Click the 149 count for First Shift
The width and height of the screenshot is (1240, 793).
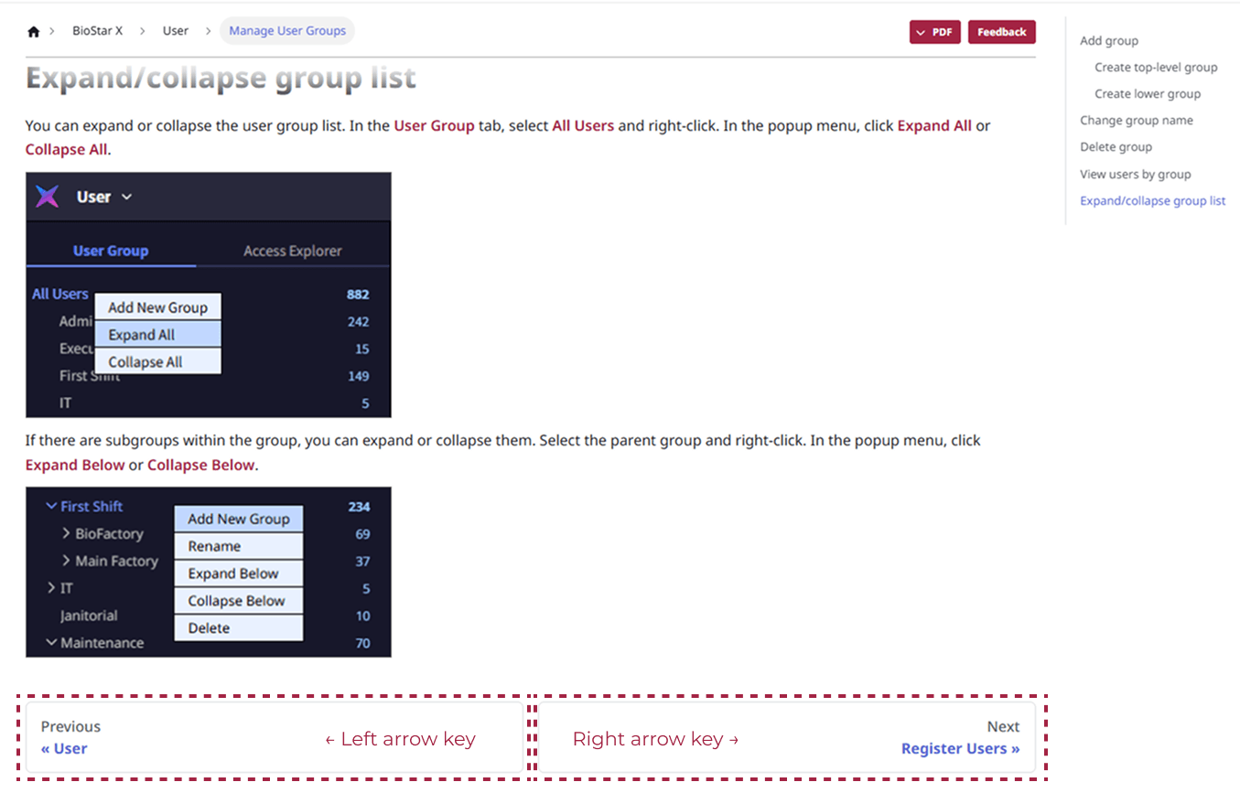coord(358,376)
